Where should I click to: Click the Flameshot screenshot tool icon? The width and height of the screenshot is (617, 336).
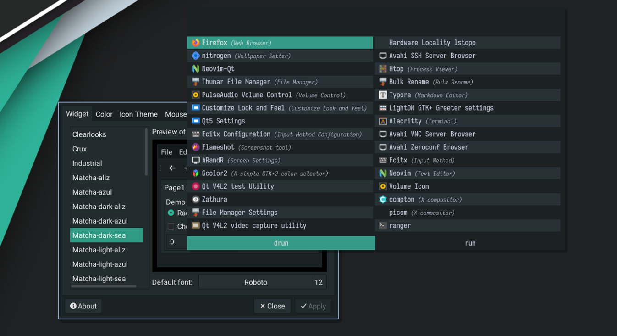click(x=196, y=147)
